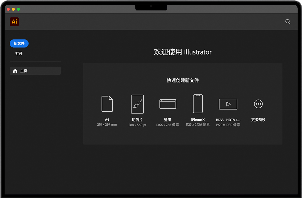
Task: Click the 新文件 button
Action: [x=19, y=43]
